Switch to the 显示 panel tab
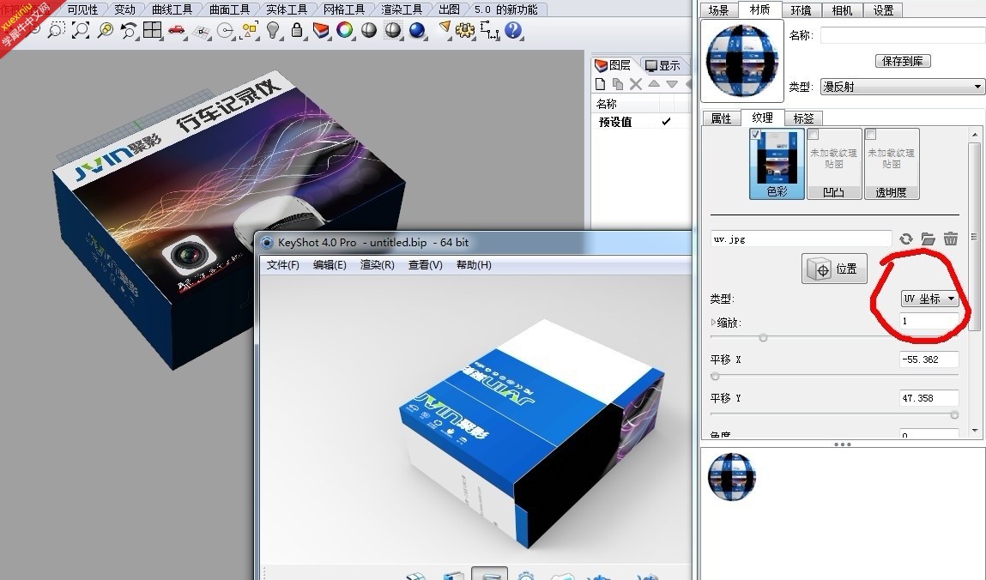Screen dimensions: 986x580 pos(663,65)
